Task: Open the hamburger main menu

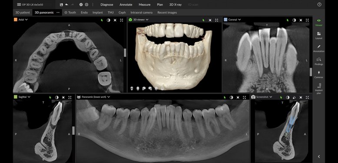Action: tap(19, 4)
